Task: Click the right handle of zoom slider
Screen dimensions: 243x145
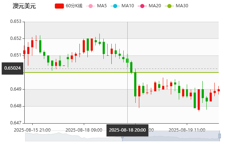Action: (x=219, y=136)
